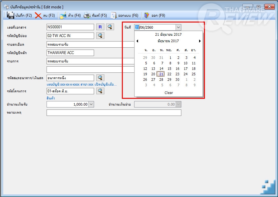Click the Save (F2) floppy disk icon
Image resolution: width=278 pixels, height=197 pixels.
[x=10, y=15]
